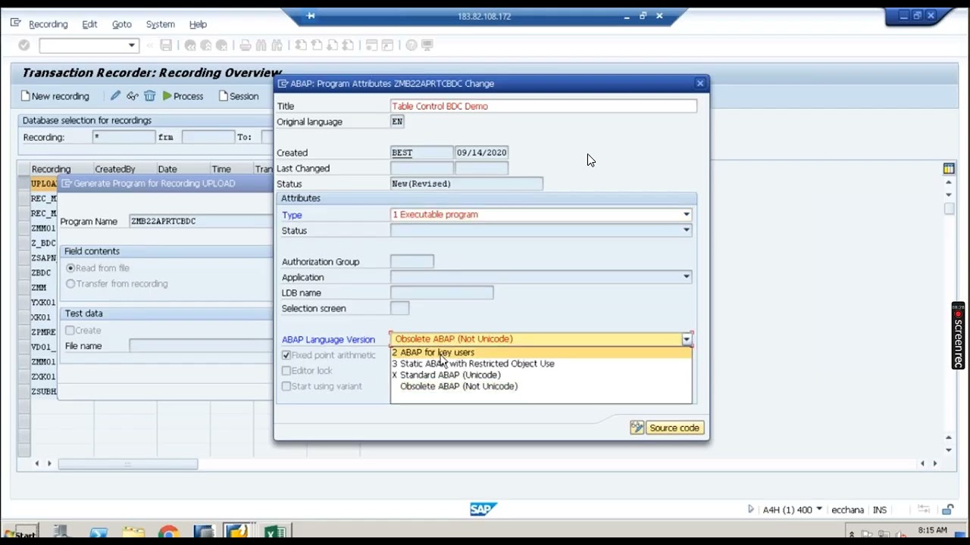This screenshot has width=970, height=545.
Task: Click the Print icon in standard toolbar
Action: 245,45
